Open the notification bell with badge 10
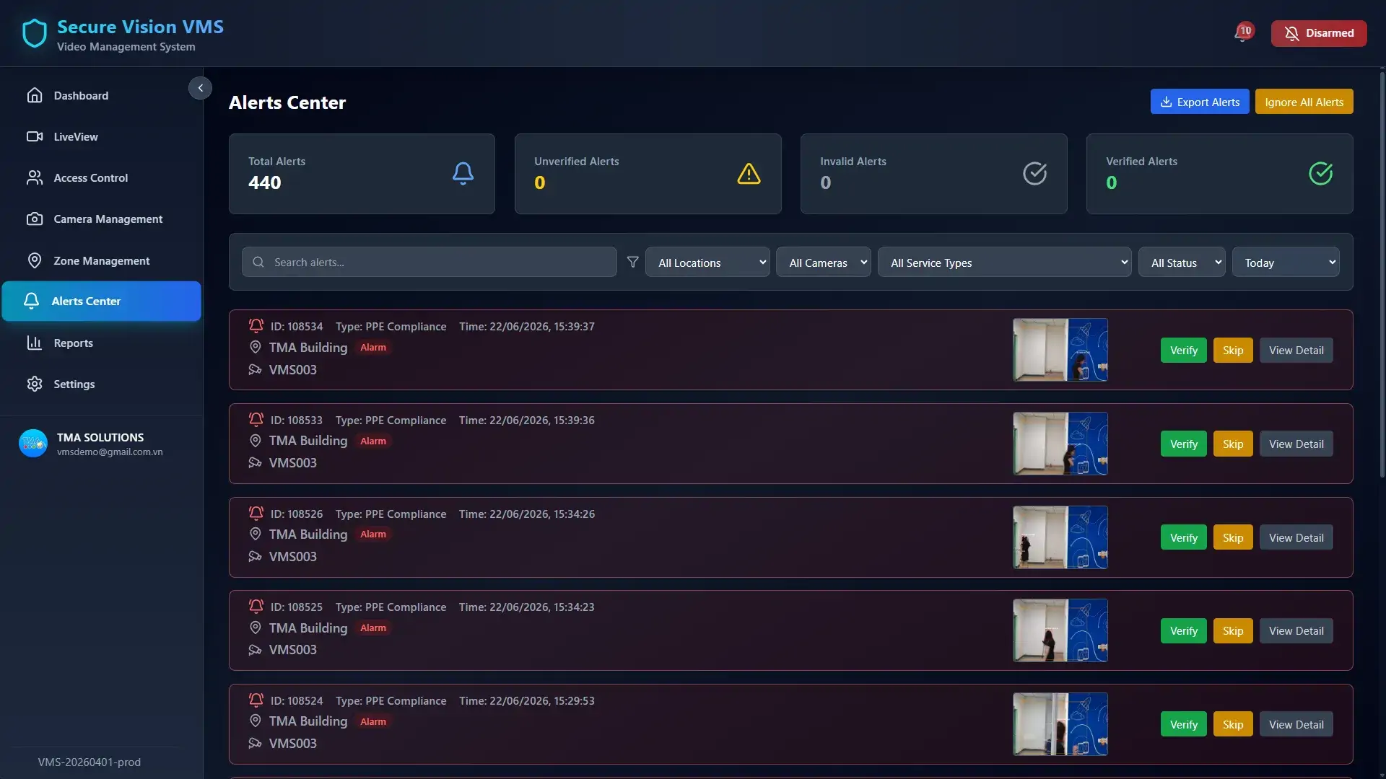 point(1243,33)
